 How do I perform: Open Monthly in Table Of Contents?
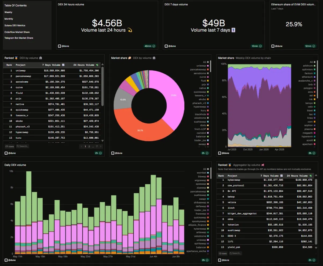9,19
